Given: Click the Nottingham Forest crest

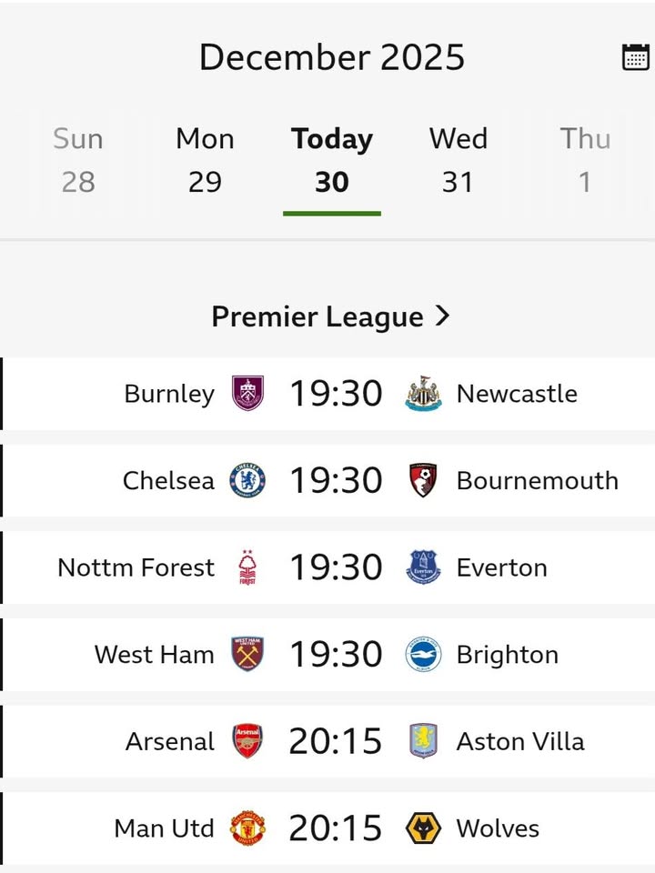Looking at the screenshot, I should pos(247,568).
